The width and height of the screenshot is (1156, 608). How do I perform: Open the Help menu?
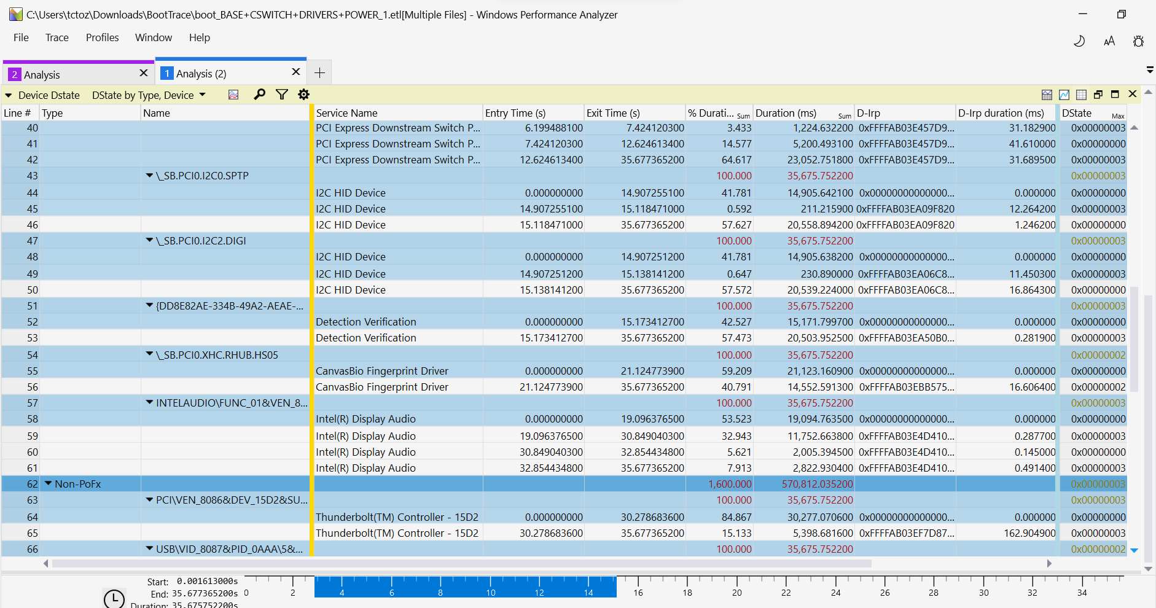[200, 37]
